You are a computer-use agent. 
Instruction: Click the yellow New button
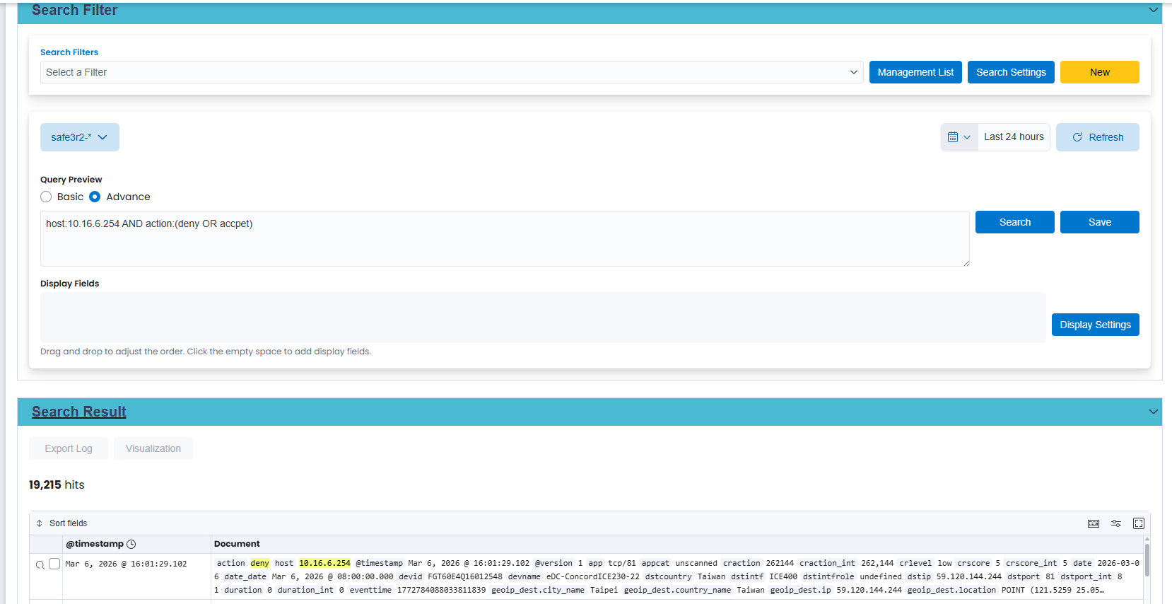(1100, 72)
